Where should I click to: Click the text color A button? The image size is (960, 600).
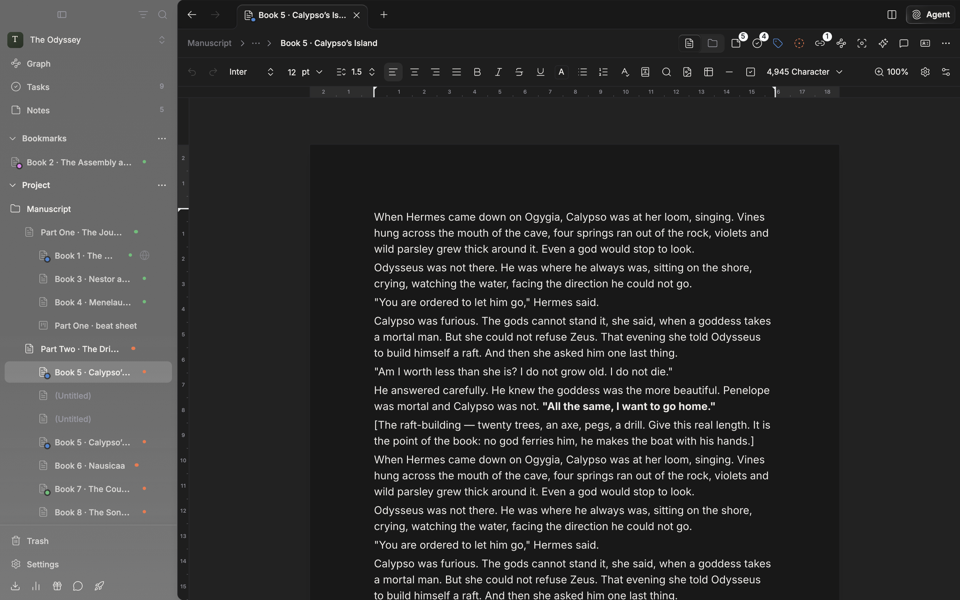pos(561,72)
